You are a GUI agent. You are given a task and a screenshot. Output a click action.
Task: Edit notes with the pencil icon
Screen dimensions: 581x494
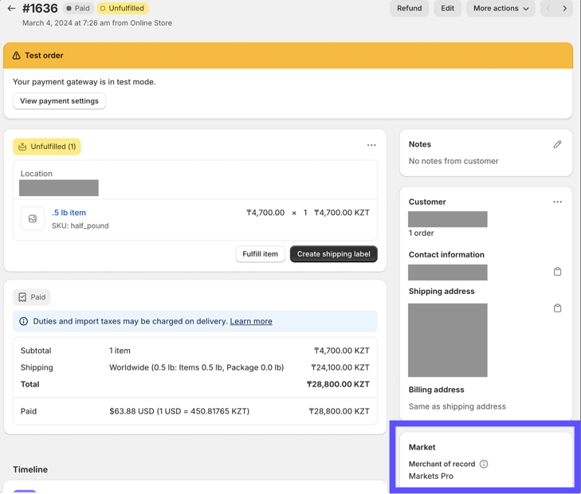[x=557, y=144]
